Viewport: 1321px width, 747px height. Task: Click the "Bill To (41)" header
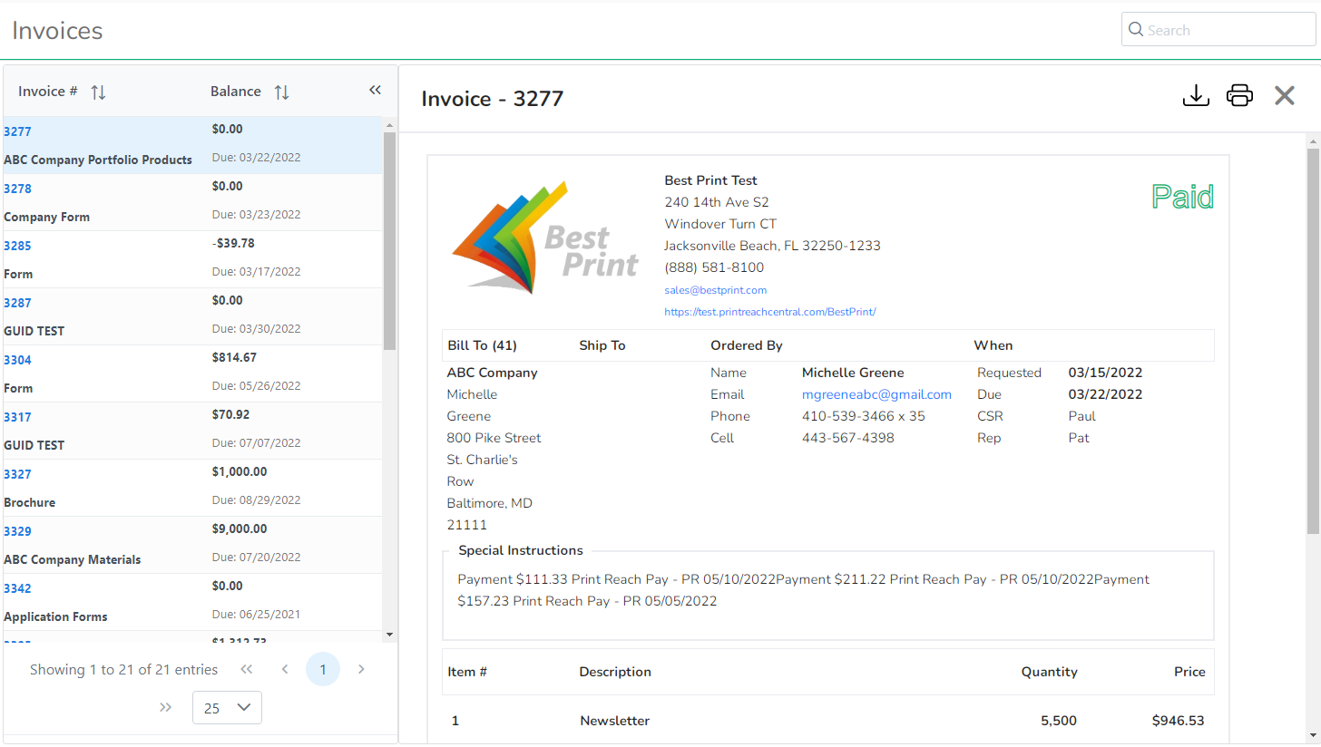pyautogui.click(x=482, y=345)
